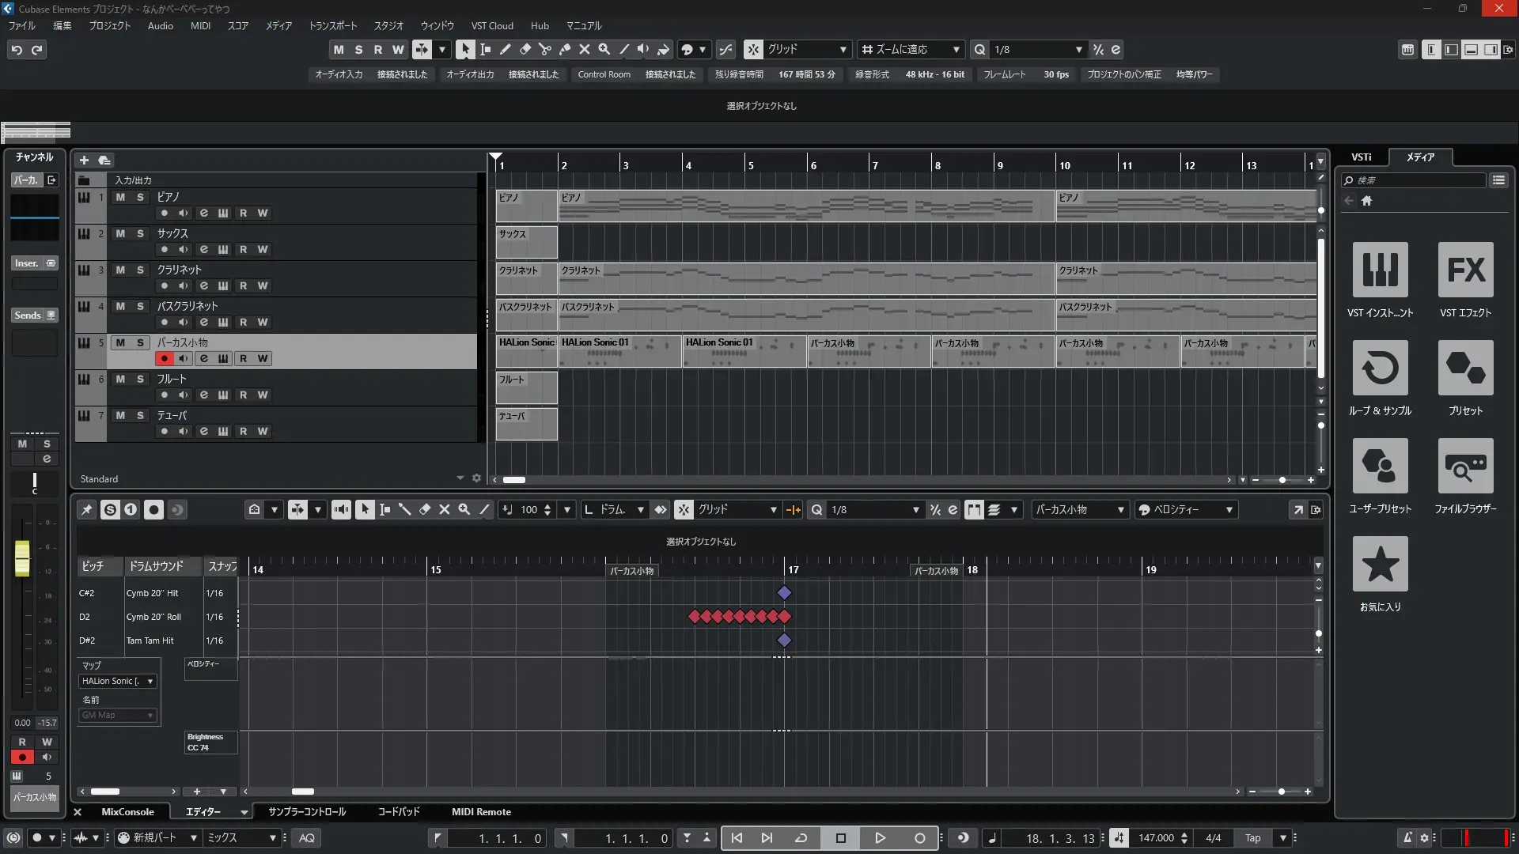Click the Play transport button
Viewport: 1519px width, 854px height.
880,838
